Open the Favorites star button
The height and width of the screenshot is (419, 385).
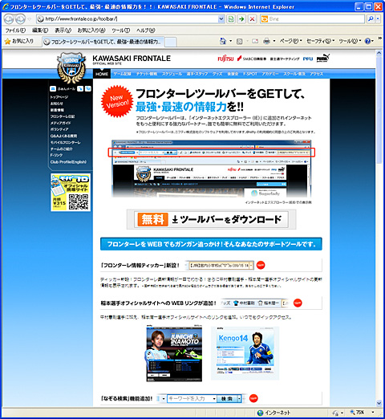pyautogui.click(x=19, y=41)
